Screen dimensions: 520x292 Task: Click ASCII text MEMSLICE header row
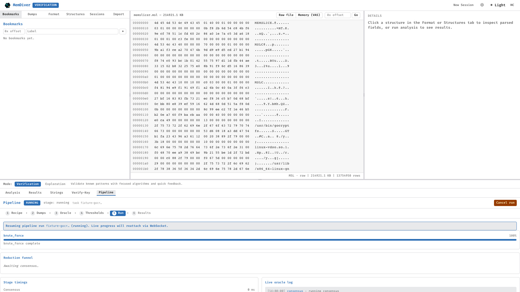click(272, 23)
